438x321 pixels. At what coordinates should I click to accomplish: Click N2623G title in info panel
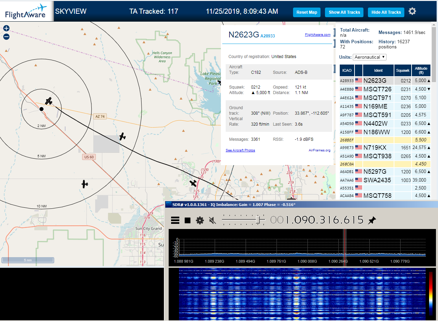tap(244, 34)
